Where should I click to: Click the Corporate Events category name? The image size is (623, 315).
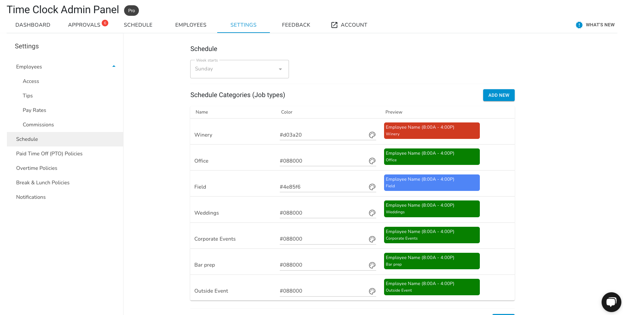215,239
